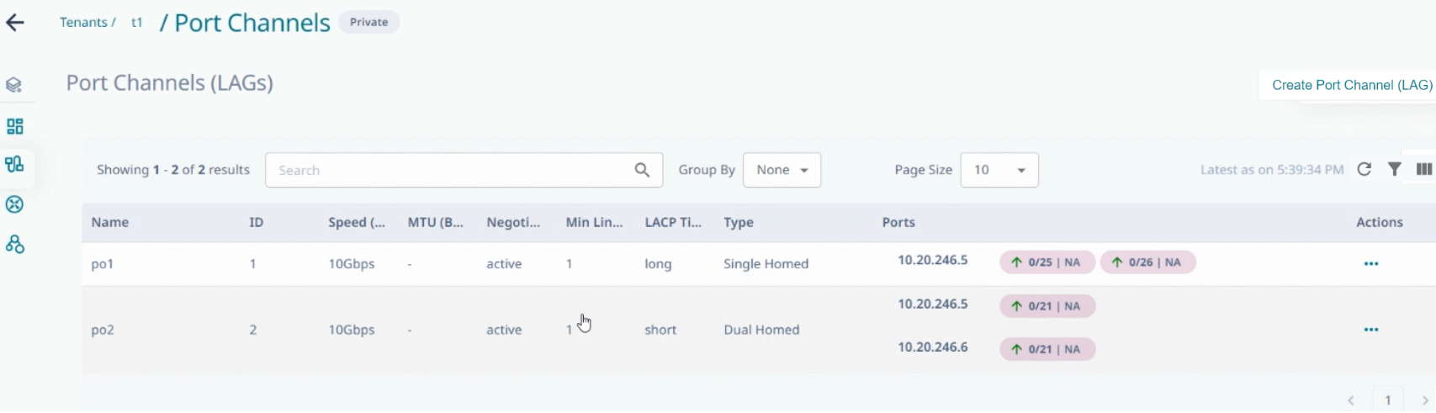Expand the Group By dropdown
The image size is (1436, 413).
click(x=782, y=170)
